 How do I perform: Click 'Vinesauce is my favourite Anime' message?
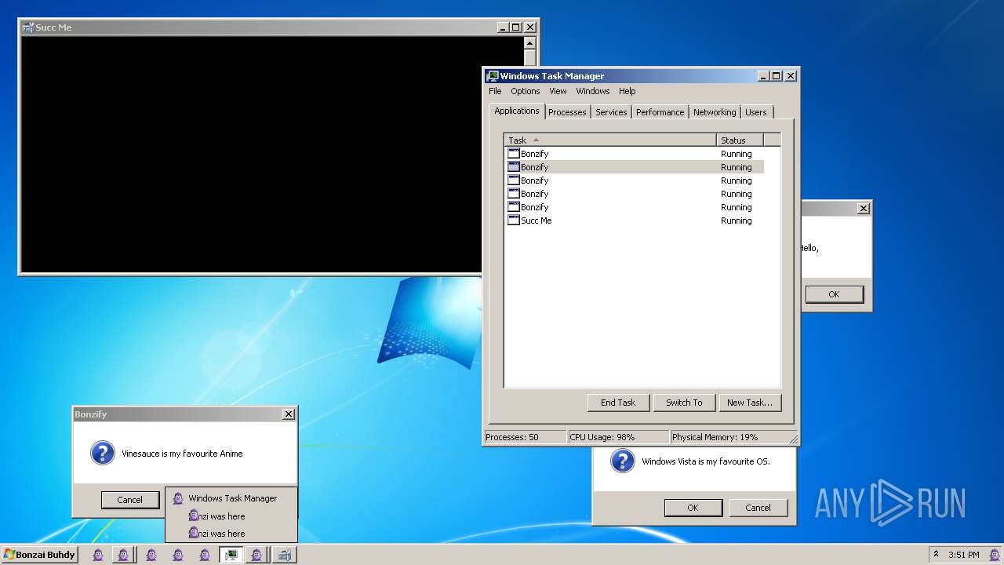tap(182, 454)
